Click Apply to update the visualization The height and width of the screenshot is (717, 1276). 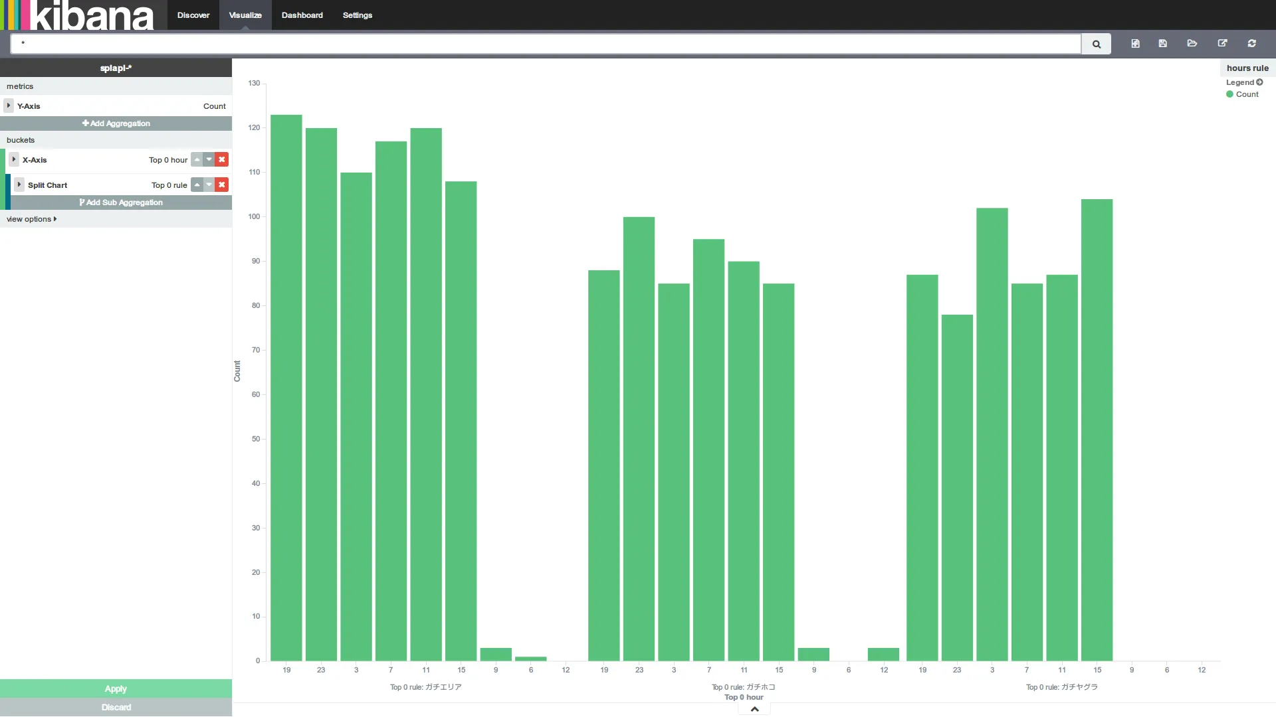pyautogui.click(x=116, y=688)
